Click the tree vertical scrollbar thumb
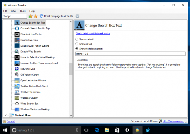 click(x=71, y=69)
